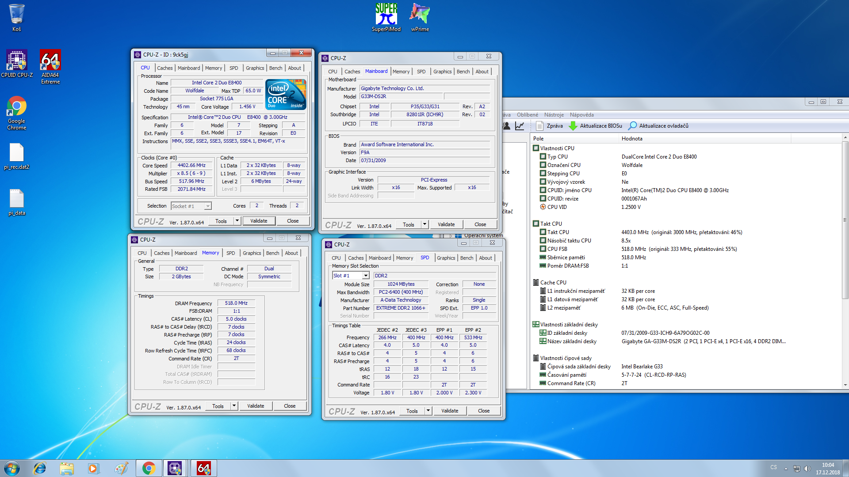Click the AIDA64 Zpráva report icon
The height and width of the screenshot is (477, 849).
click(x=539, y=126)
